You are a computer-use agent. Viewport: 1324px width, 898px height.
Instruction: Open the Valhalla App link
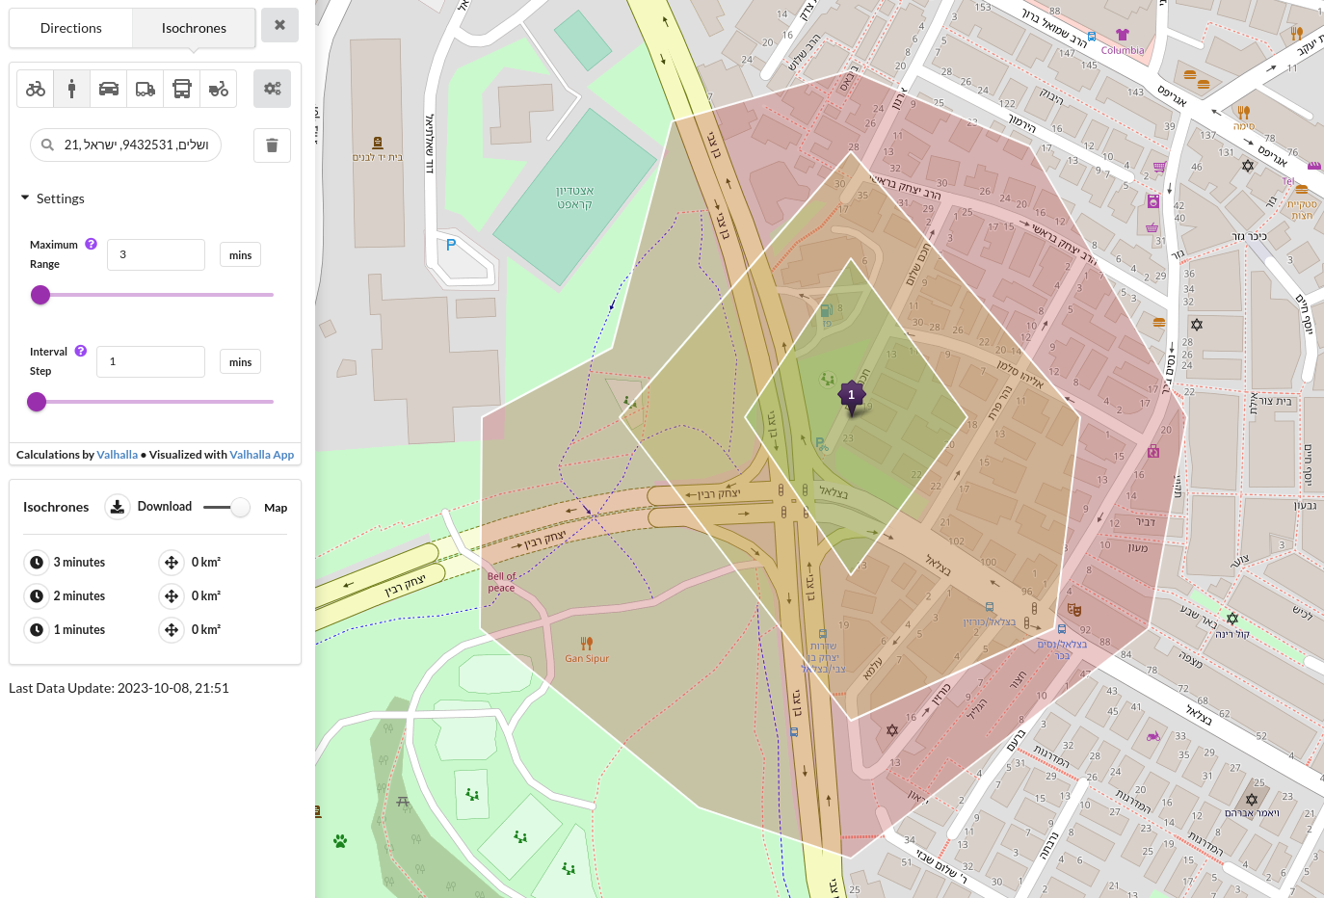pos(261,454)
